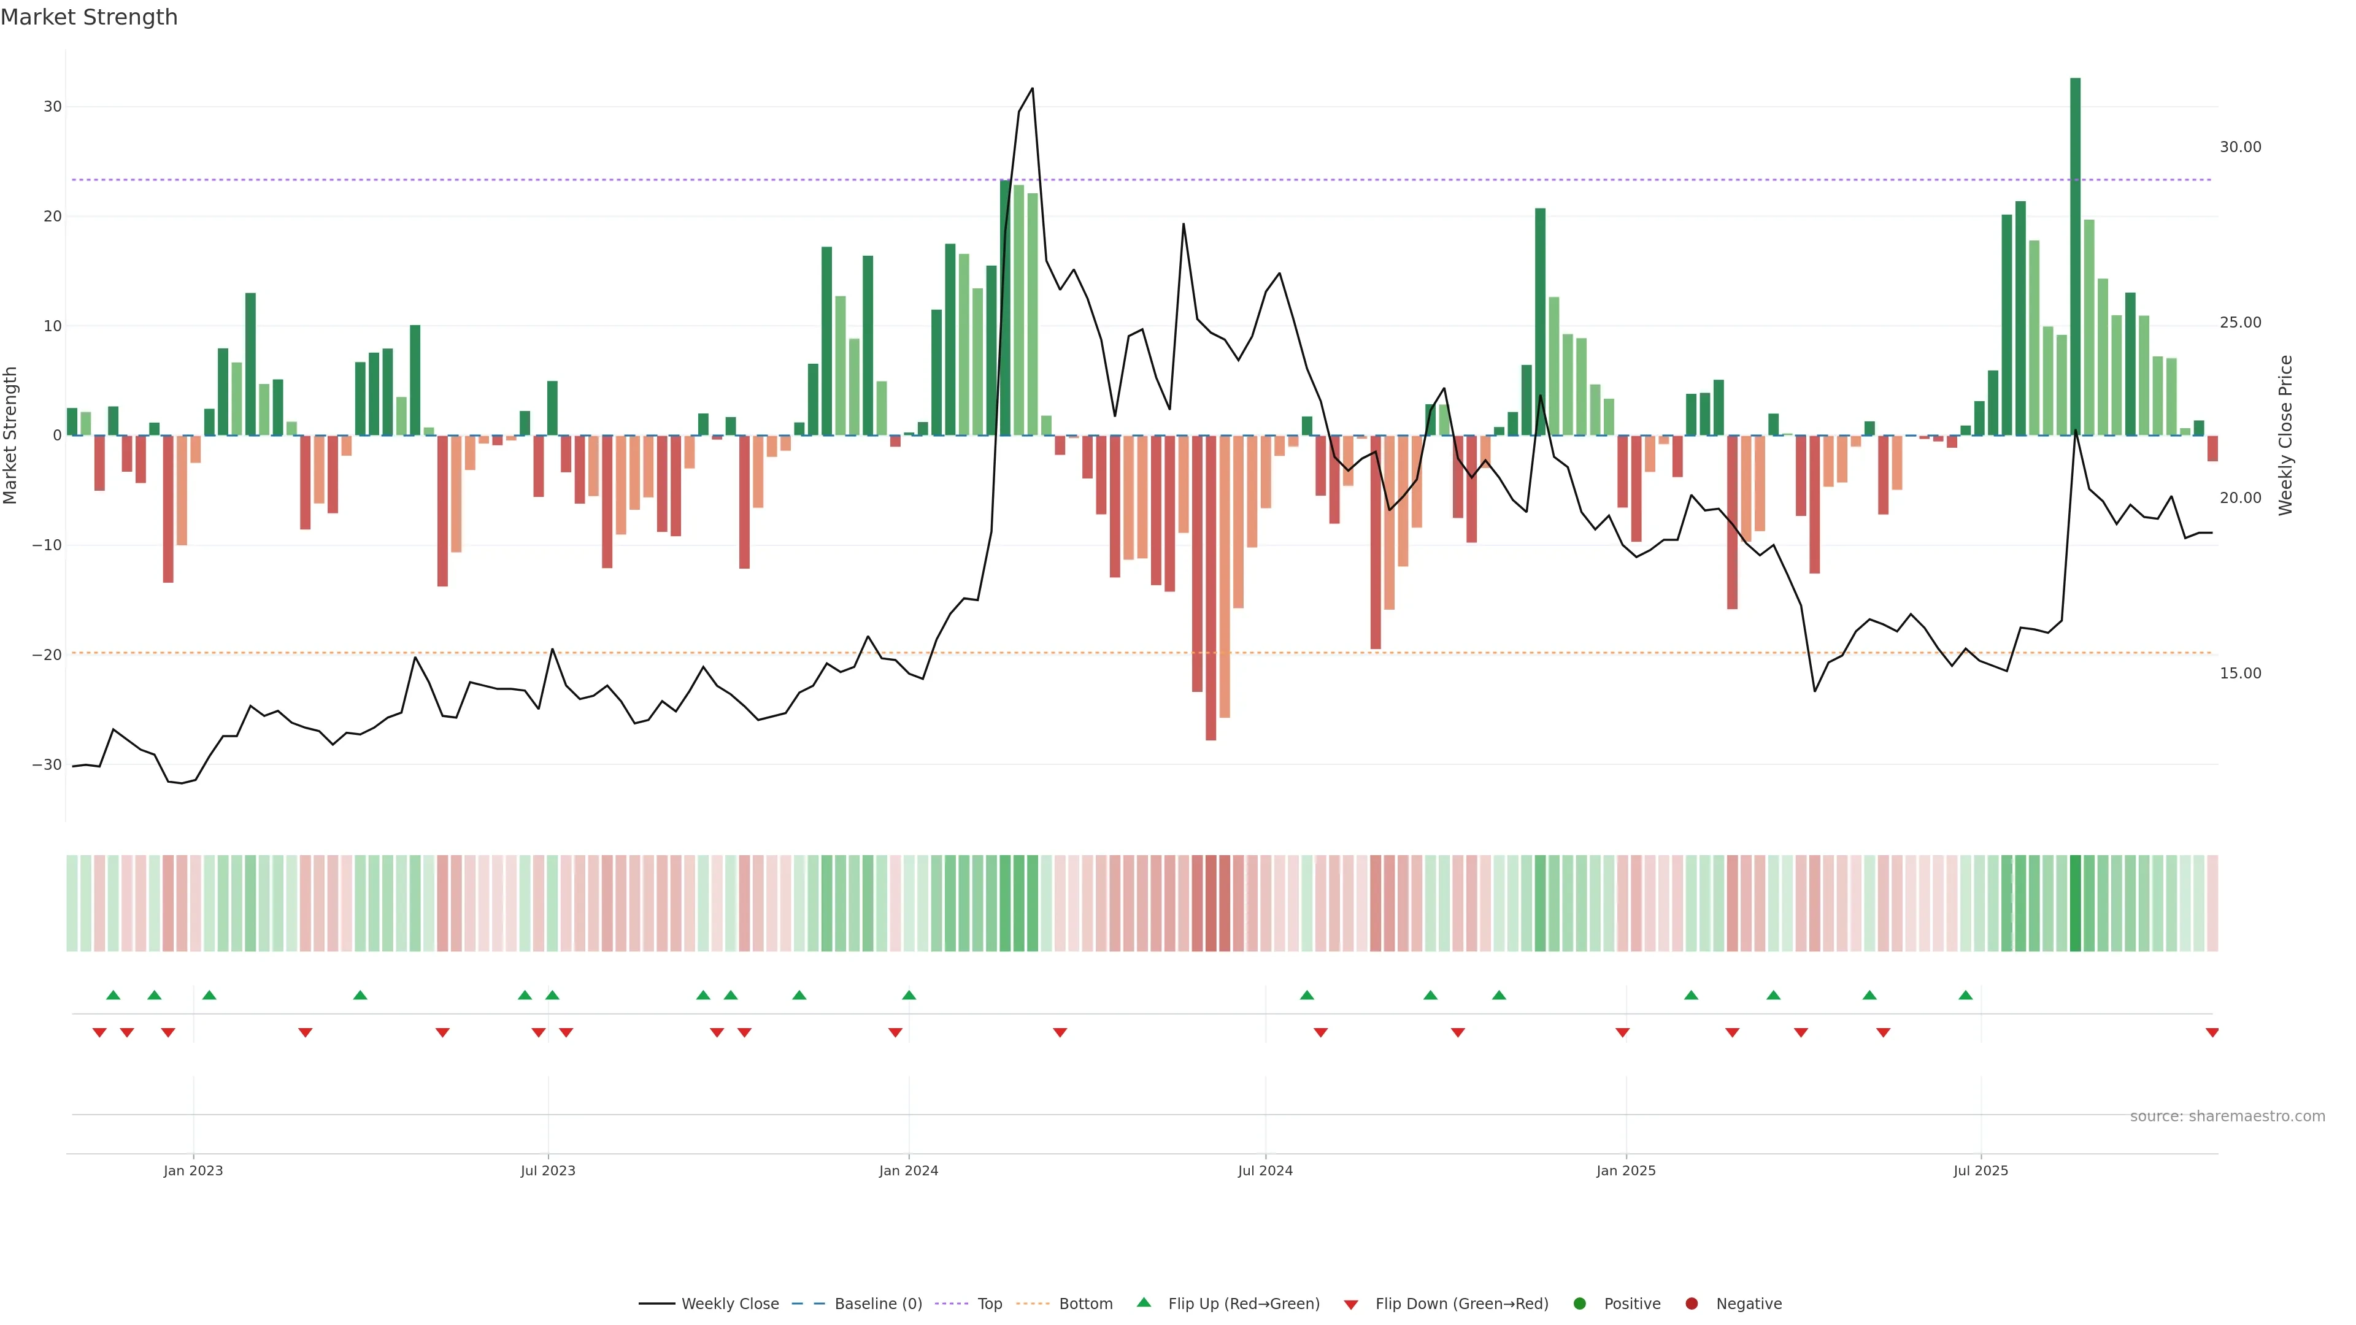The width and height of the screenshot is (2356, 1325).
Task: Click the 'source: sharemaestro.com' text
Action: click(2227, 1116)
